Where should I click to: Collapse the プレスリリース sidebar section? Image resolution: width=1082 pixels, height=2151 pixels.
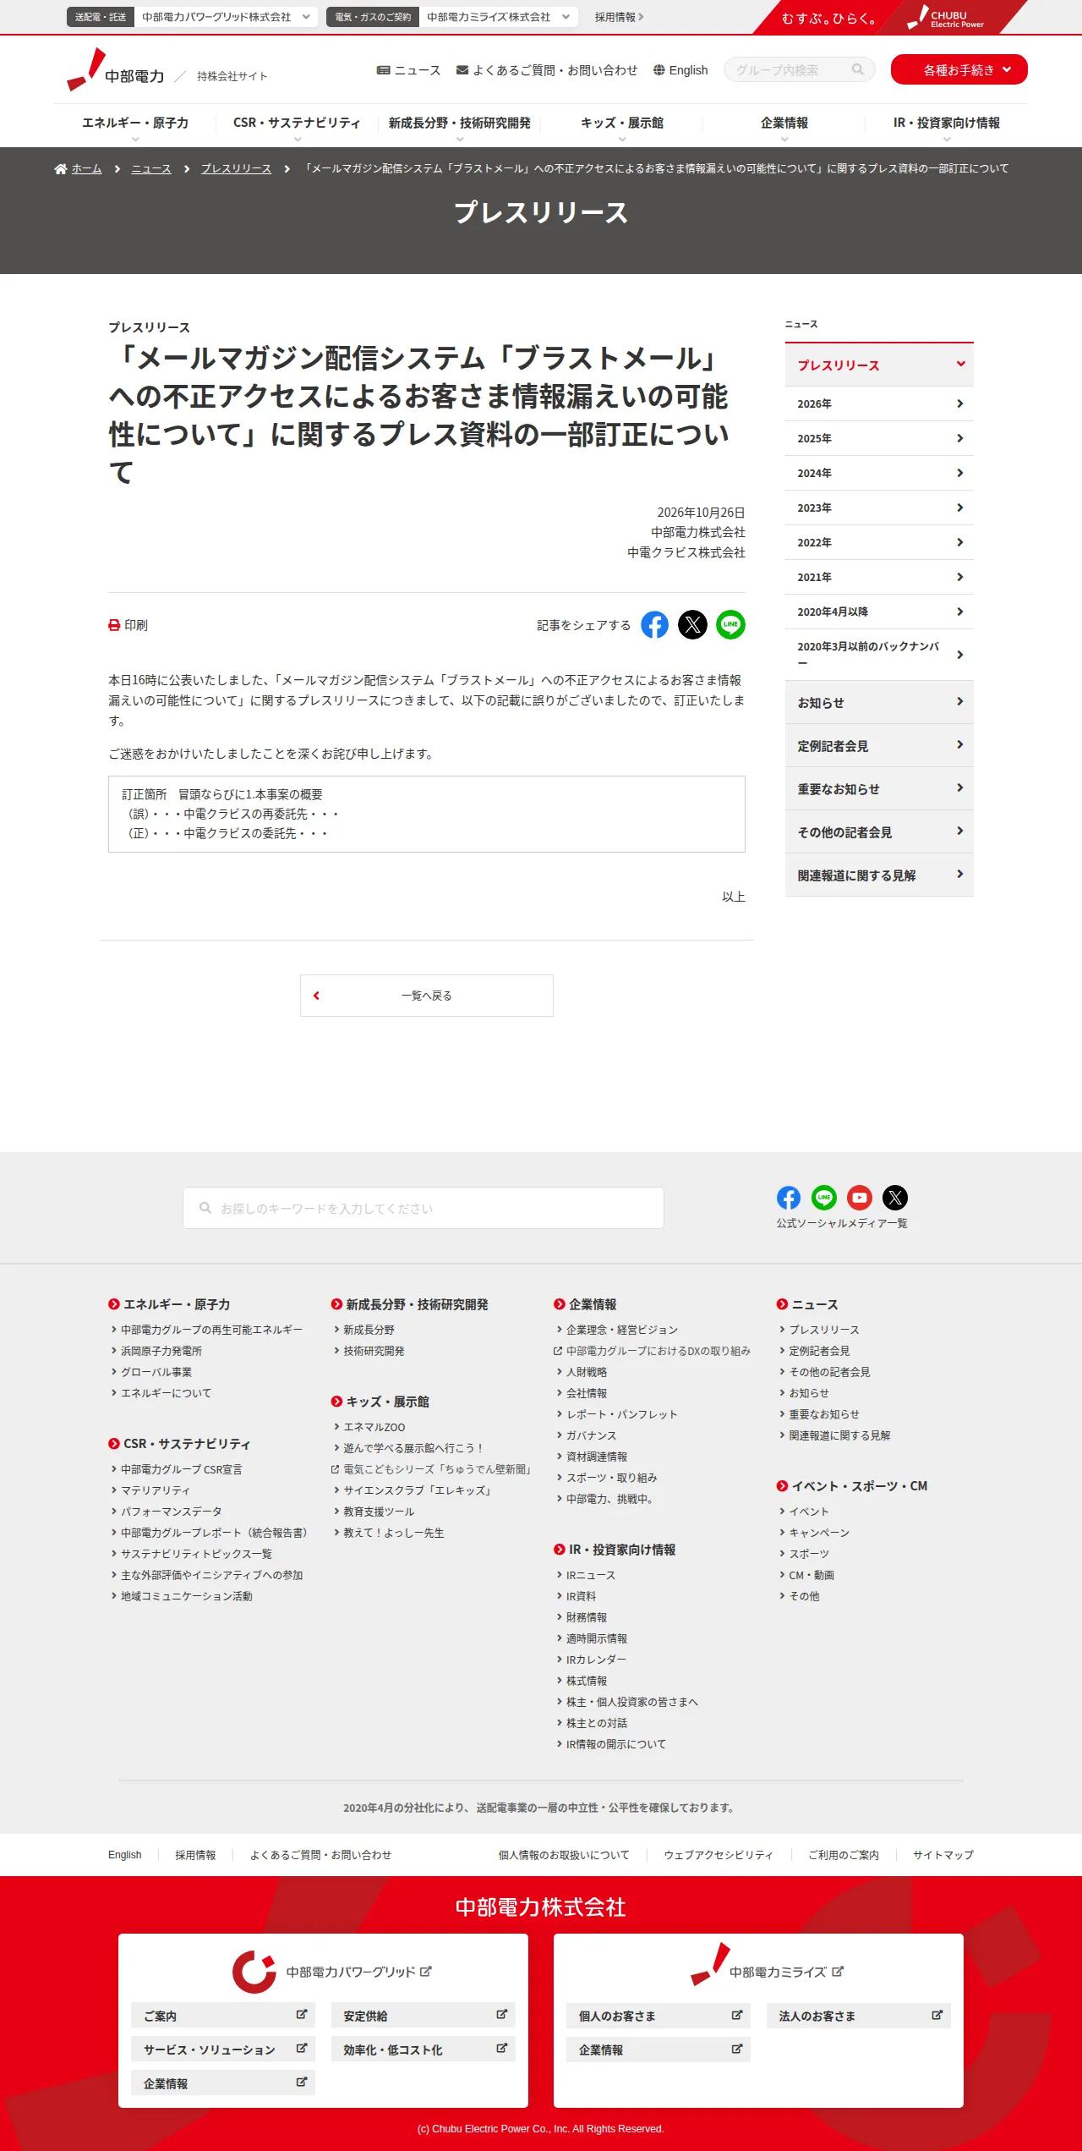[x=879, y=365]
